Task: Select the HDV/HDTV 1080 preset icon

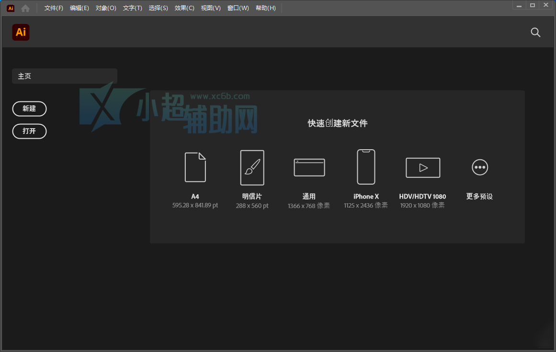Action: coord(423,167)
